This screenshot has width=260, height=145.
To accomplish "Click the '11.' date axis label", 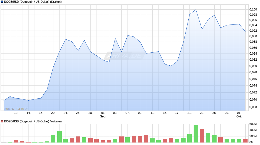I will pyautogui.click(x=152, y=113).
